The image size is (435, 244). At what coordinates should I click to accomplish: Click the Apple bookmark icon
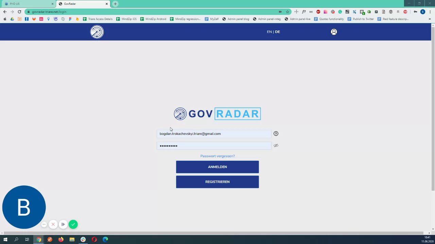[x=5, y=19]
